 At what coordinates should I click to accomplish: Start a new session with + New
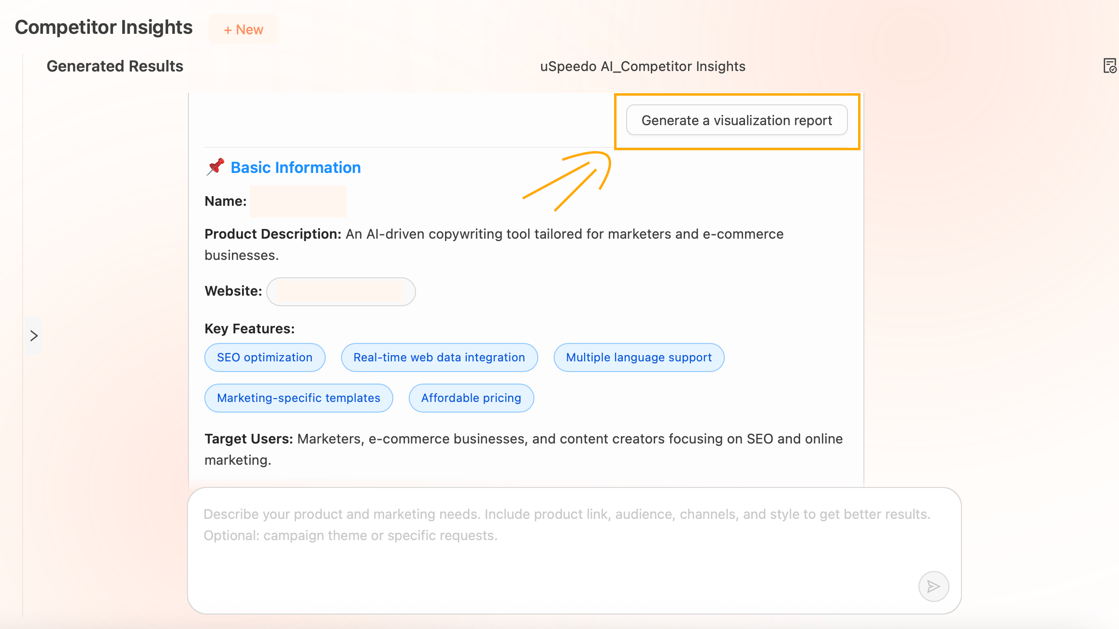pyautogui.click(x=244, y=29)
